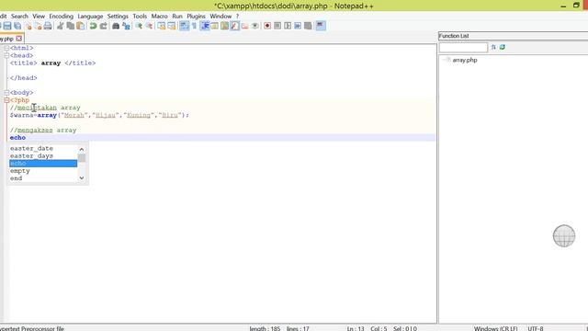Click the Zoom Out toolbar icon
The height and width of the screenshot is (331, 588).
tap(149, 26)
